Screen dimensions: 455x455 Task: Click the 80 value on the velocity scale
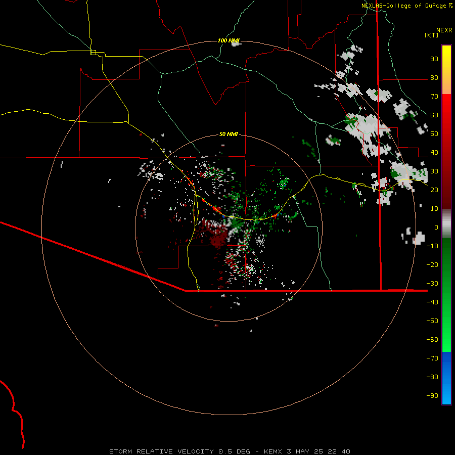coord(434,77)
